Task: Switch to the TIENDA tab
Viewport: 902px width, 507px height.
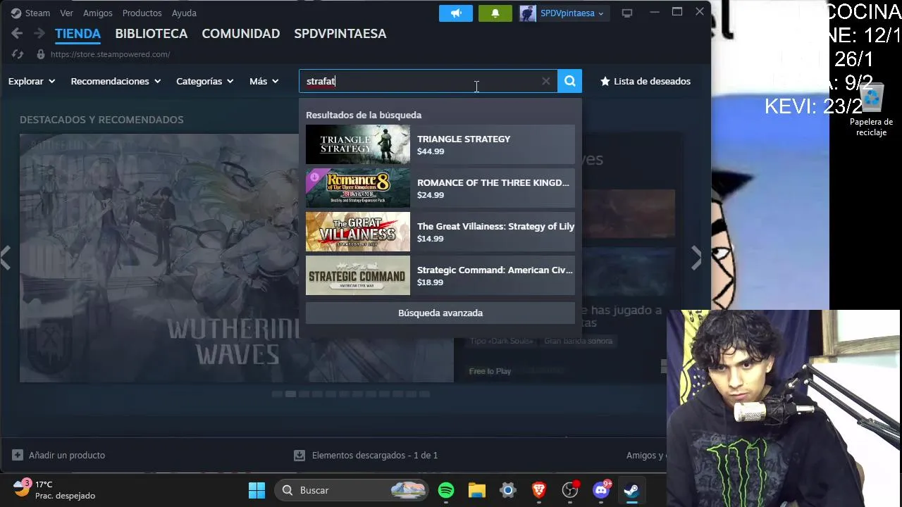Action: (78, 34)
